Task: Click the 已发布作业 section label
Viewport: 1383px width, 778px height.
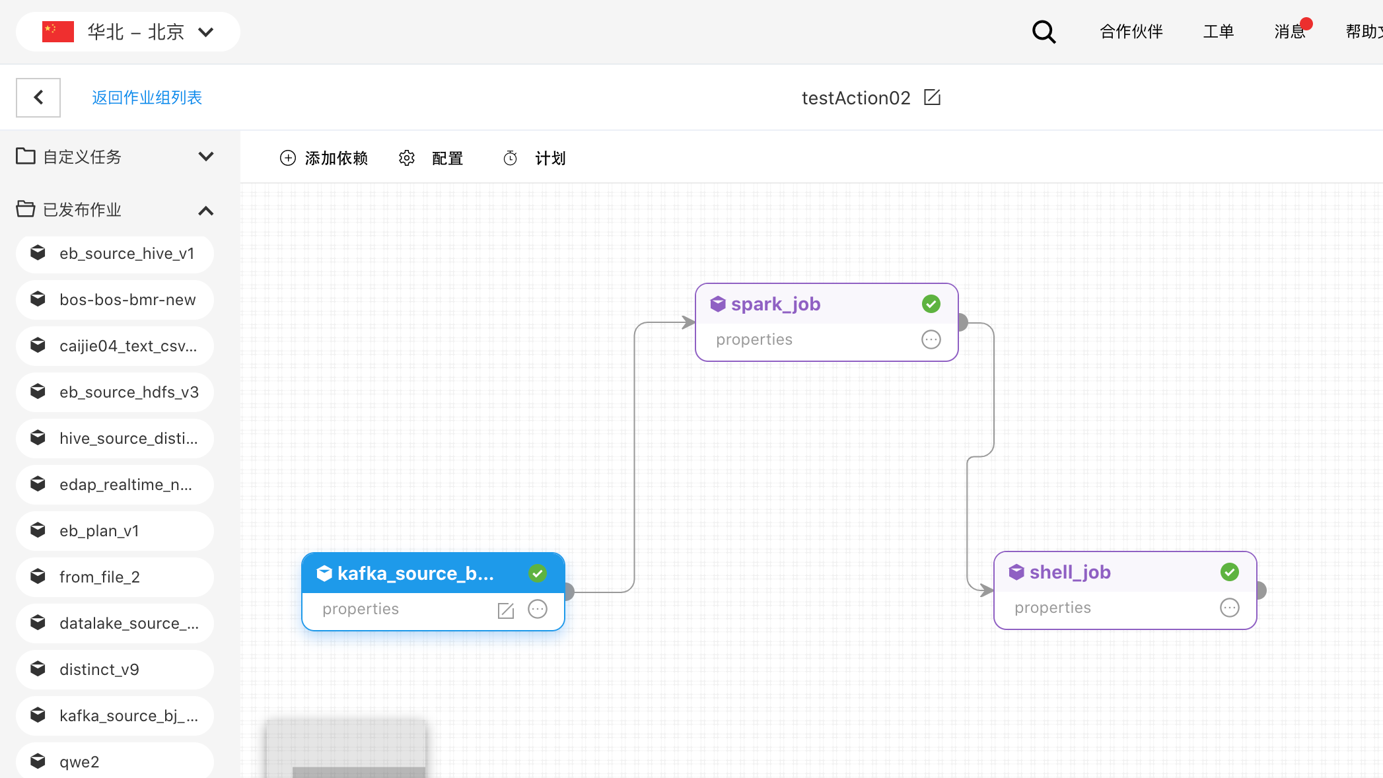Action: 83,209
